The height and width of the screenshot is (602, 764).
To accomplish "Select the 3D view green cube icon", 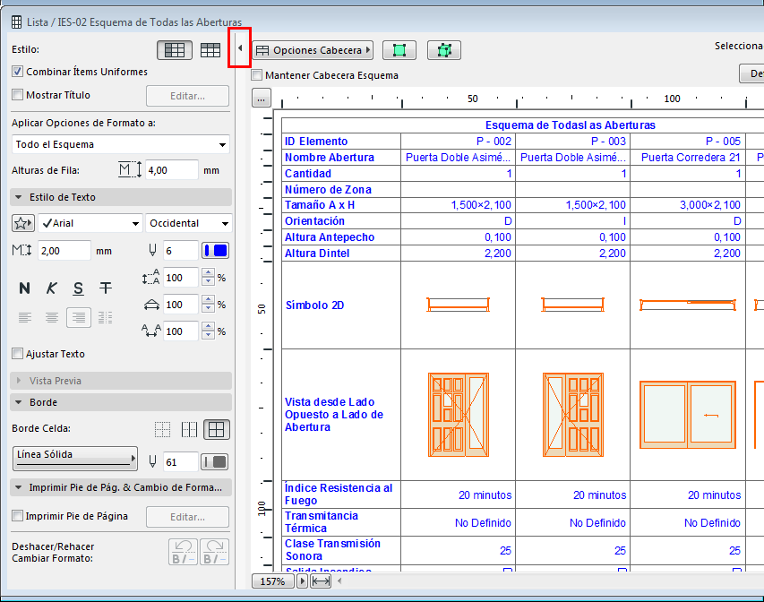I will [x=443, y=50].
